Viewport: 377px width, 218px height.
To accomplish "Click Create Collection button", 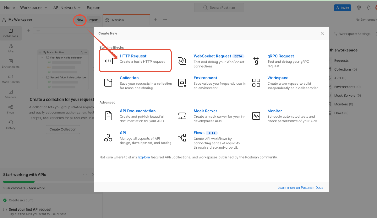I will coord(63,129).
